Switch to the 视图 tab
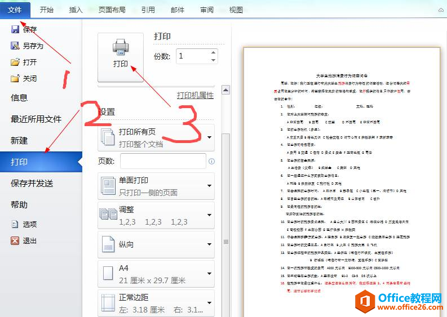447x317 pixels. click(236, 10)
